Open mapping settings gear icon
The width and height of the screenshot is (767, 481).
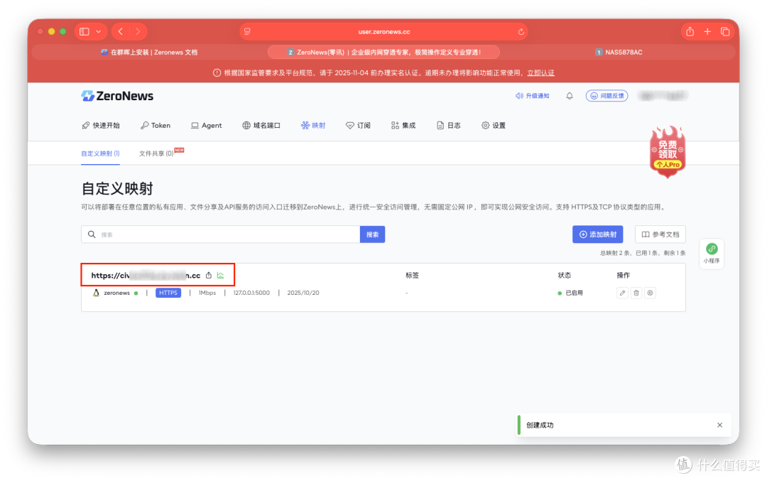(x=650, y=293)
